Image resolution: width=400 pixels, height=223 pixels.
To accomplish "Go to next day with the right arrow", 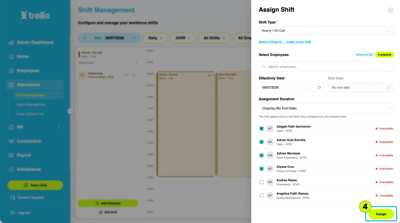I will [x=134, y=38].
